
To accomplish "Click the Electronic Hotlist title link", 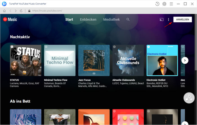I will click(x=156, y=80).
